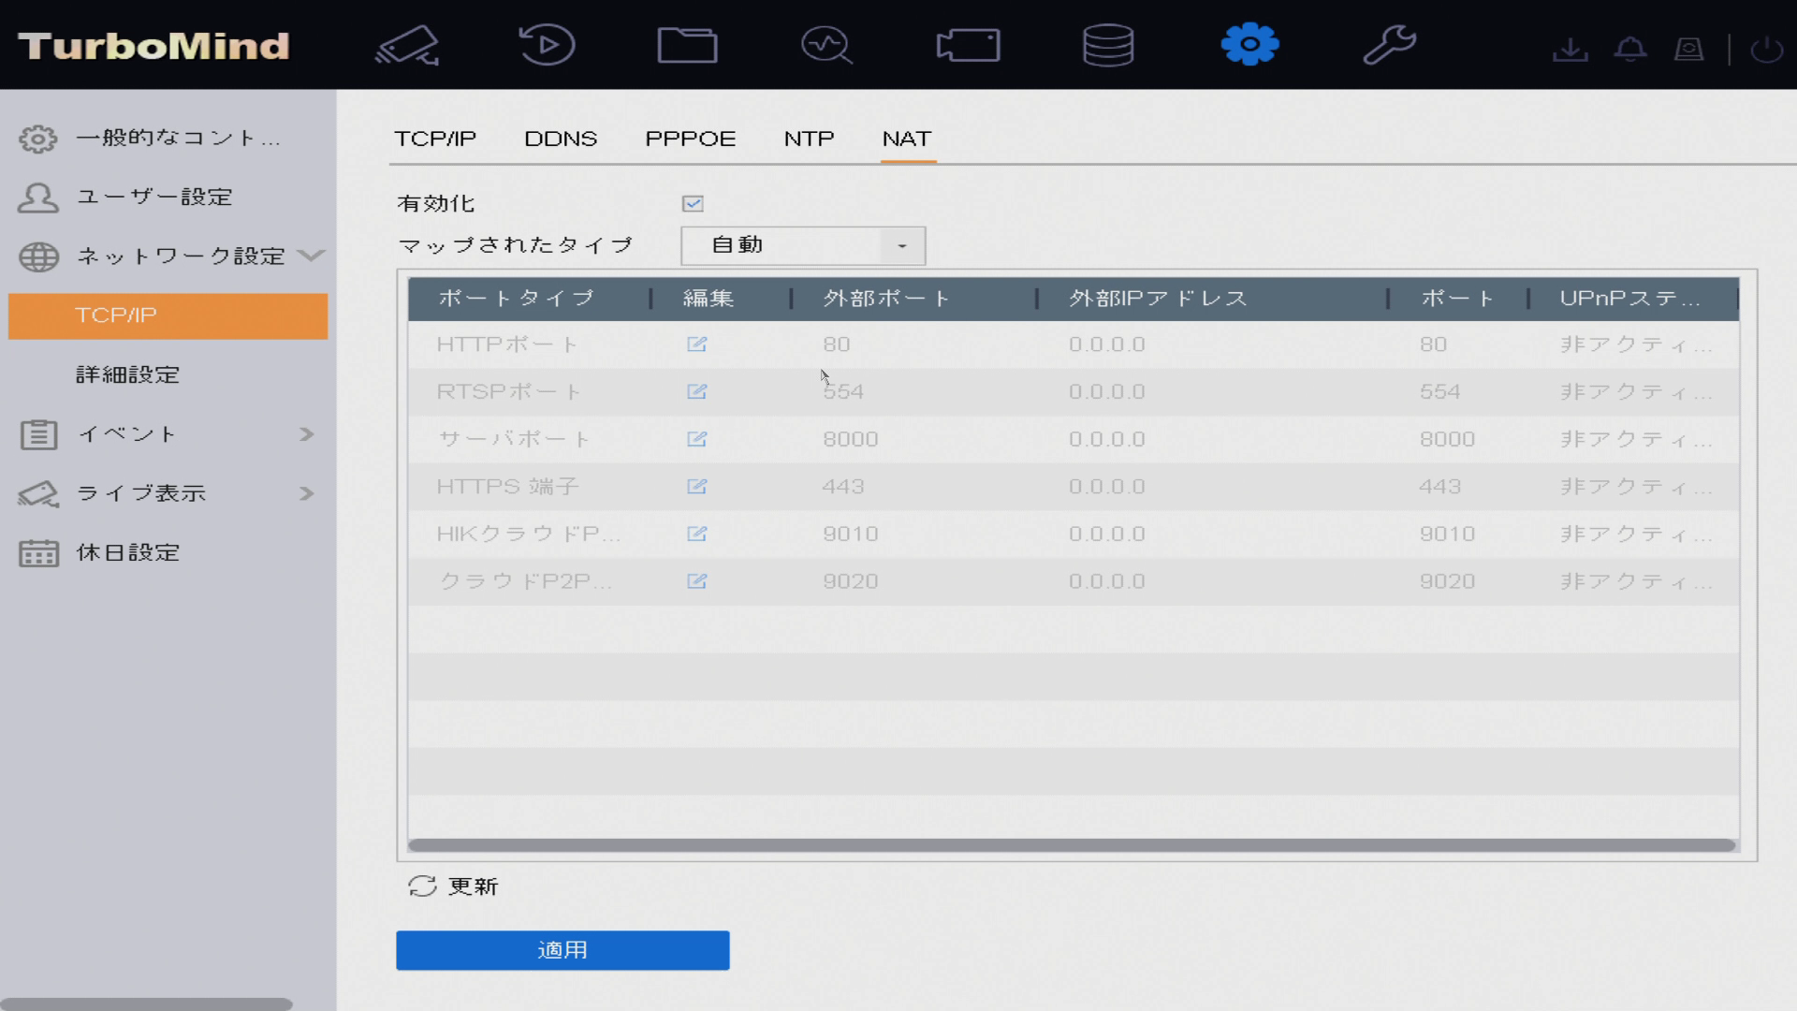Open the storage database icon

1108,45
